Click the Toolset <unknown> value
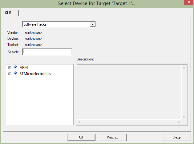 [x=33, y=45]
